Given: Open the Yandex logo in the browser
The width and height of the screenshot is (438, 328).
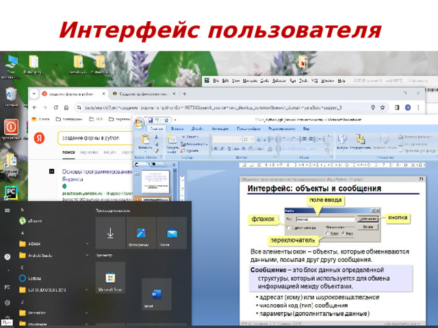Looking at the screenshot, I should (x=40, y=138).
